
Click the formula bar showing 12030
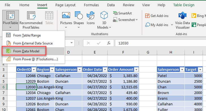click(x=161, y=43)
